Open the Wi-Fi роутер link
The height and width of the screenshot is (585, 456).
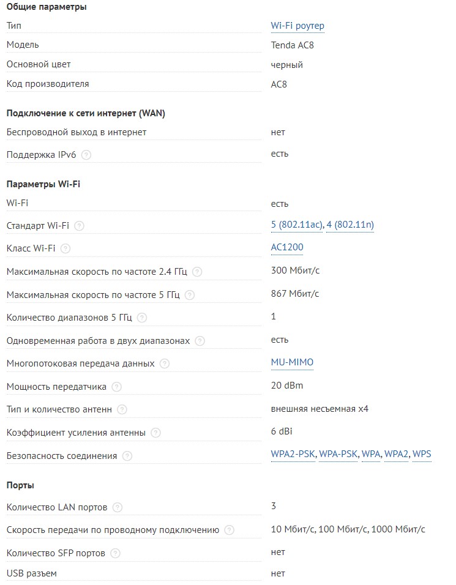point(297,26)
